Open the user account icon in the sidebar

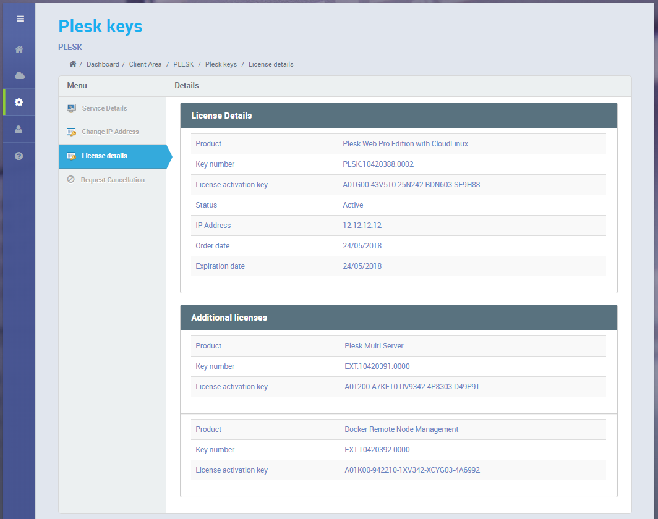19,130
